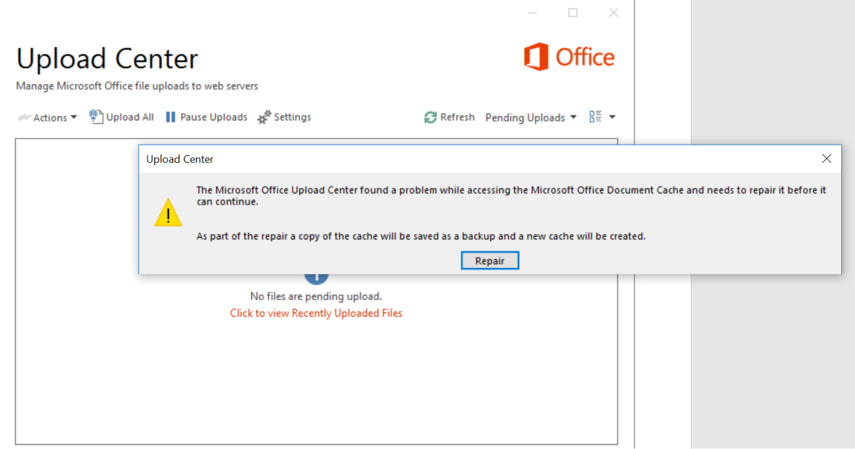Click the view layout list icon
The width and height of the screenshot is (855, 449).
(x=595, y=117)
